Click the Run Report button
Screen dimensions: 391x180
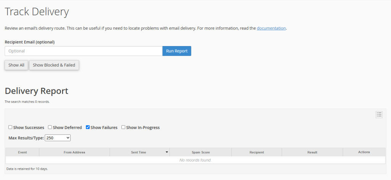[x=177, y=51]
